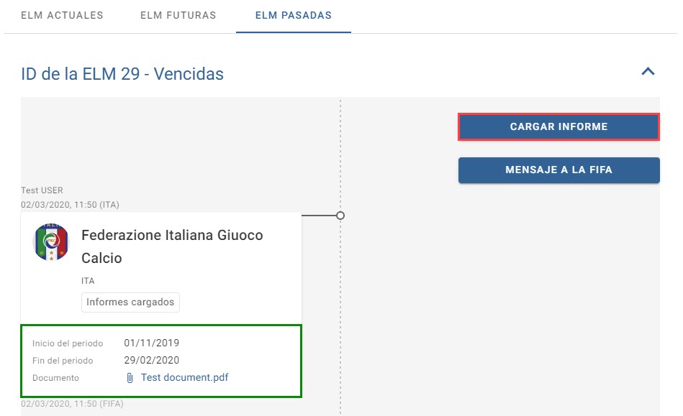Click Federazione Italiana Giuoco Calcio name

click(x=172, y=246)
